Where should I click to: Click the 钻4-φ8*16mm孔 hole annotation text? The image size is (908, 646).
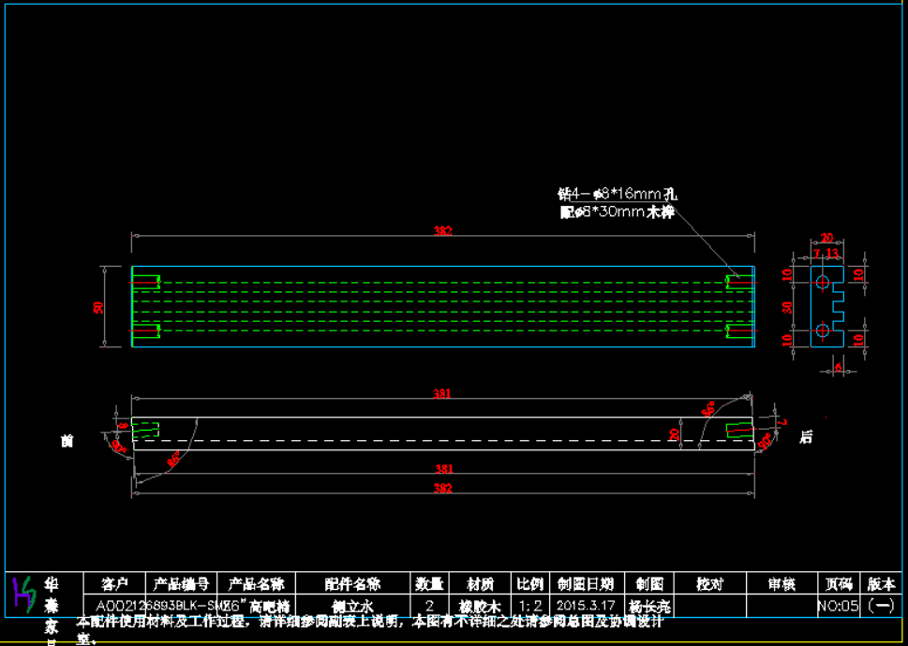[x=617, y=194]
